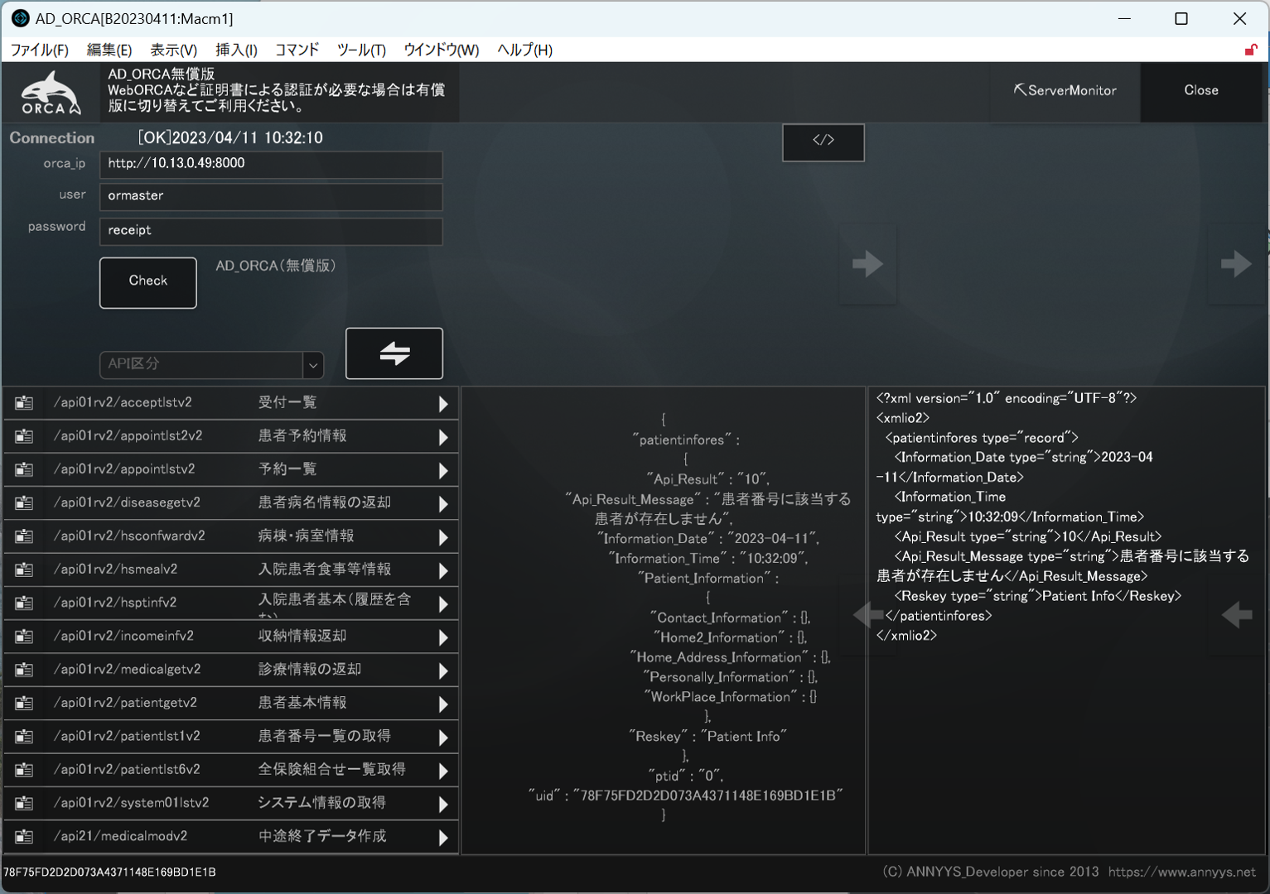Open the 表示(V) menu
Viewport: 1270px width, 894px height.
point(173,50)
